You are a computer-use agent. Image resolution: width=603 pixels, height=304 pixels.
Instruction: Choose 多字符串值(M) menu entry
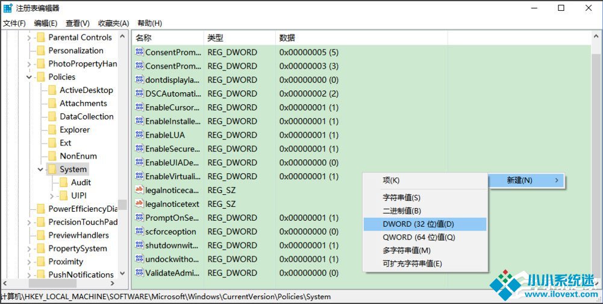pos(425,250)
